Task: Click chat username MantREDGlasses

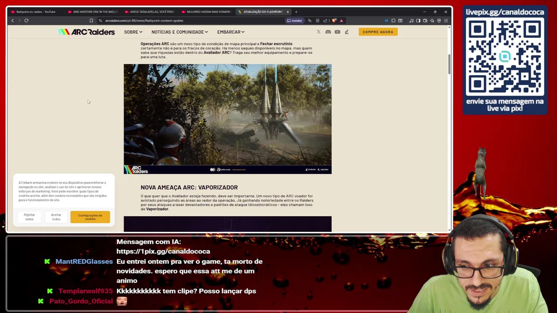Action: (84, 261)
